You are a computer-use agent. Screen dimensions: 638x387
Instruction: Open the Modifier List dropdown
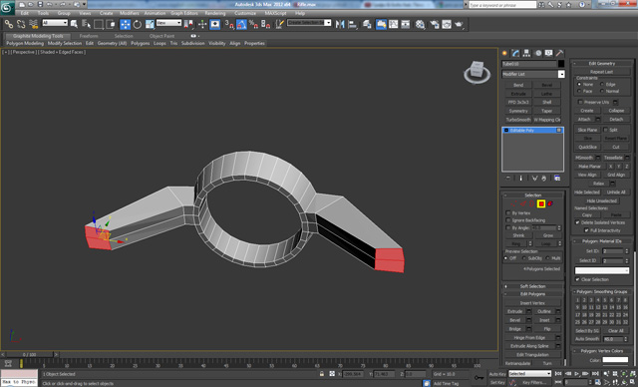pos(533,74)
